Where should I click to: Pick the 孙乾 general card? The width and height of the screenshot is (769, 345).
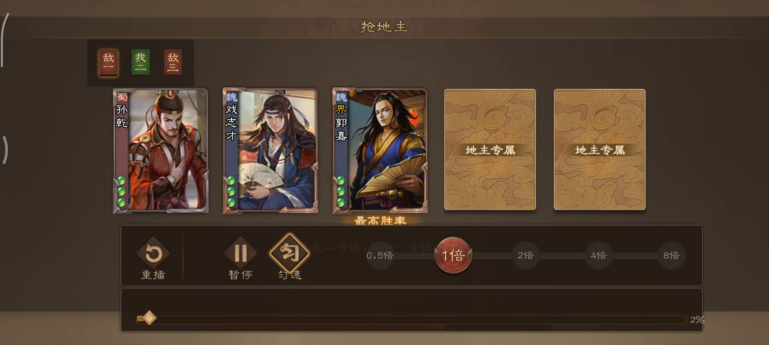pyautogui.click(x=160, y=151)
